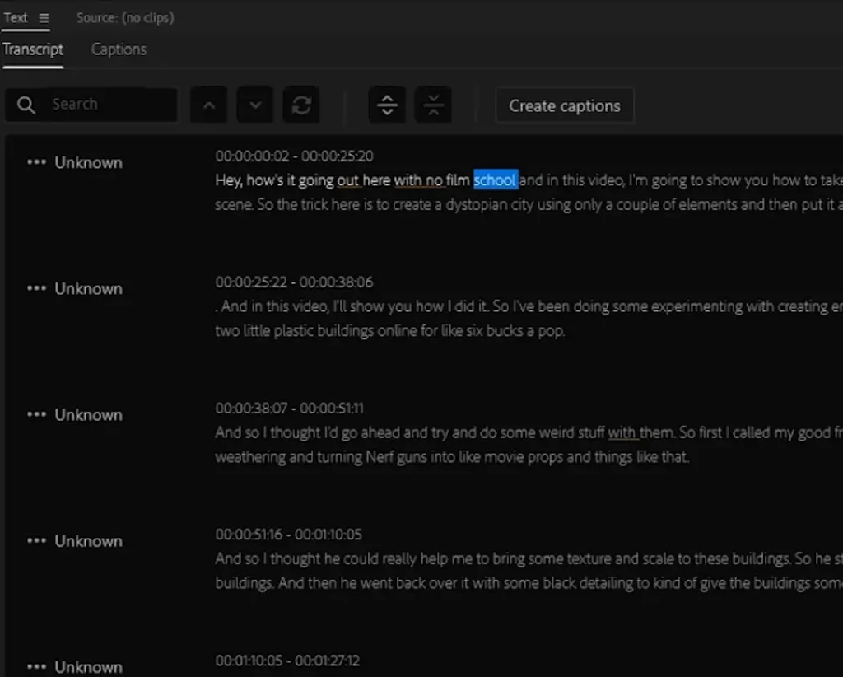
Task: Go to next search result arrow
Action: tap(255, 105)
